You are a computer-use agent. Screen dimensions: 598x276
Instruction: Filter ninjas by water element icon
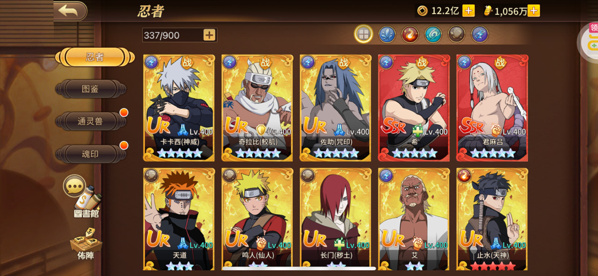click(x=386, y=34)
